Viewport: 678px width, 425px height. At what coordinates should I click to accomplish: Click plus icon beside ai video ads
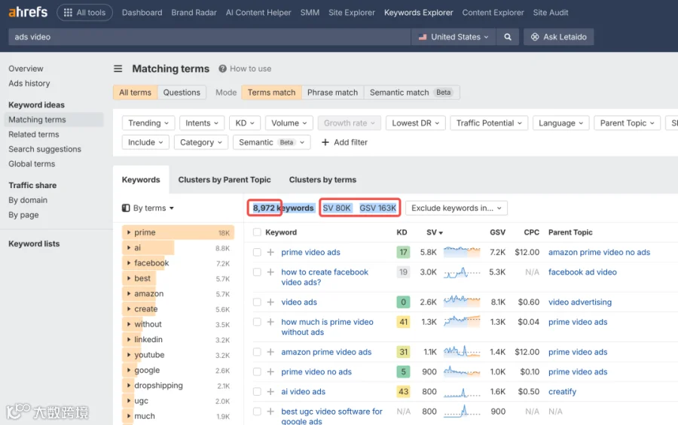coord(270,392)
